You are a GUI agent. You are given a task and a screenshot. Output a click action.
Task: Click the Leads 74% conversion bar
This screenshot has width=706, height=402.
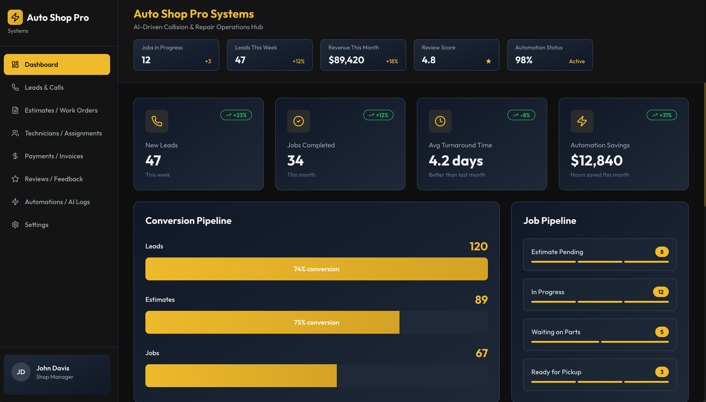(317, 269)
